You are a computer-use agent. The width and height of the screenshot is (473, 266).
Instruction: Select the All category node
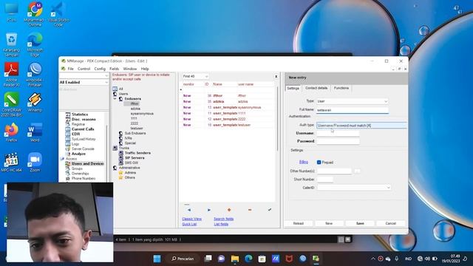click(121, 89)
